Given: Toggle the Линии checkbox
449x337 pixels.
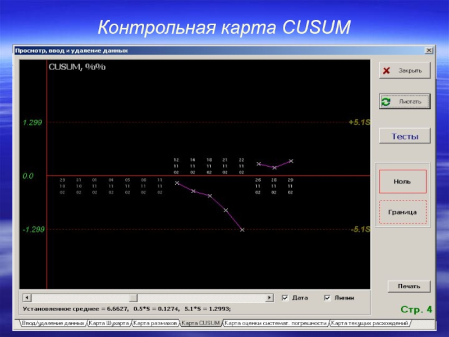Looking at the screenshot, I should click(x=327, y=298).
